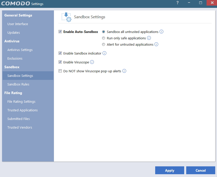
Task: Apply the settings changes
Action: coord(169,170)
